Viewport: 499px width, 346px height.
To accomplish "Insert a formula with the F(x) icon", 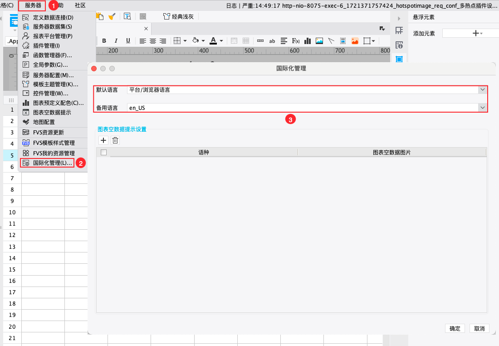I will coord(296,41).
